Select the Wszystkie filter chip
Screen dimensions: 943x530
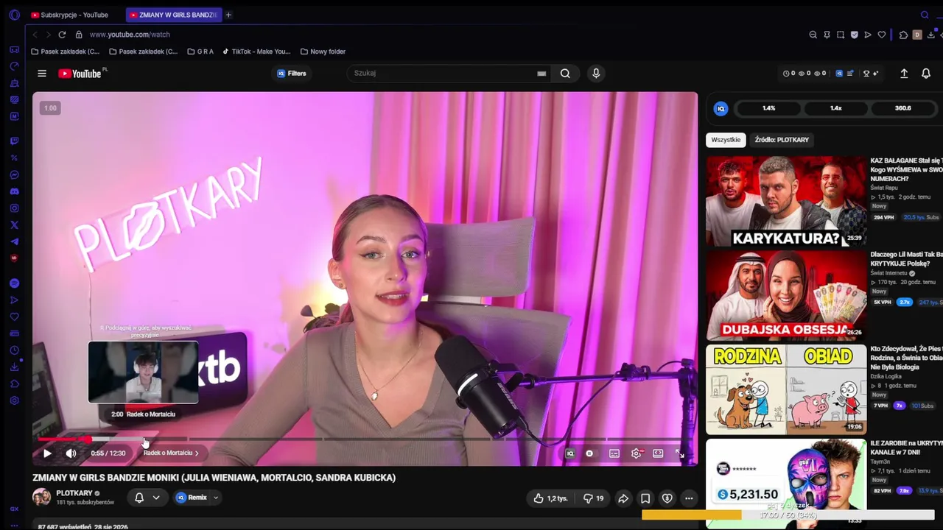(726, 140)
